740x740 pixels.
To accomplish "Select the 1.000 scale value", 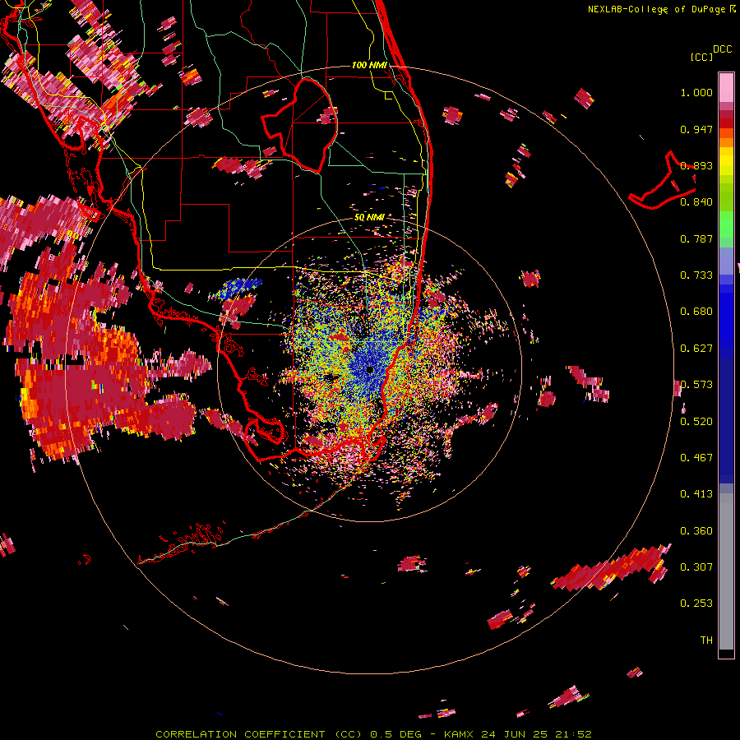I will [696, 92].
